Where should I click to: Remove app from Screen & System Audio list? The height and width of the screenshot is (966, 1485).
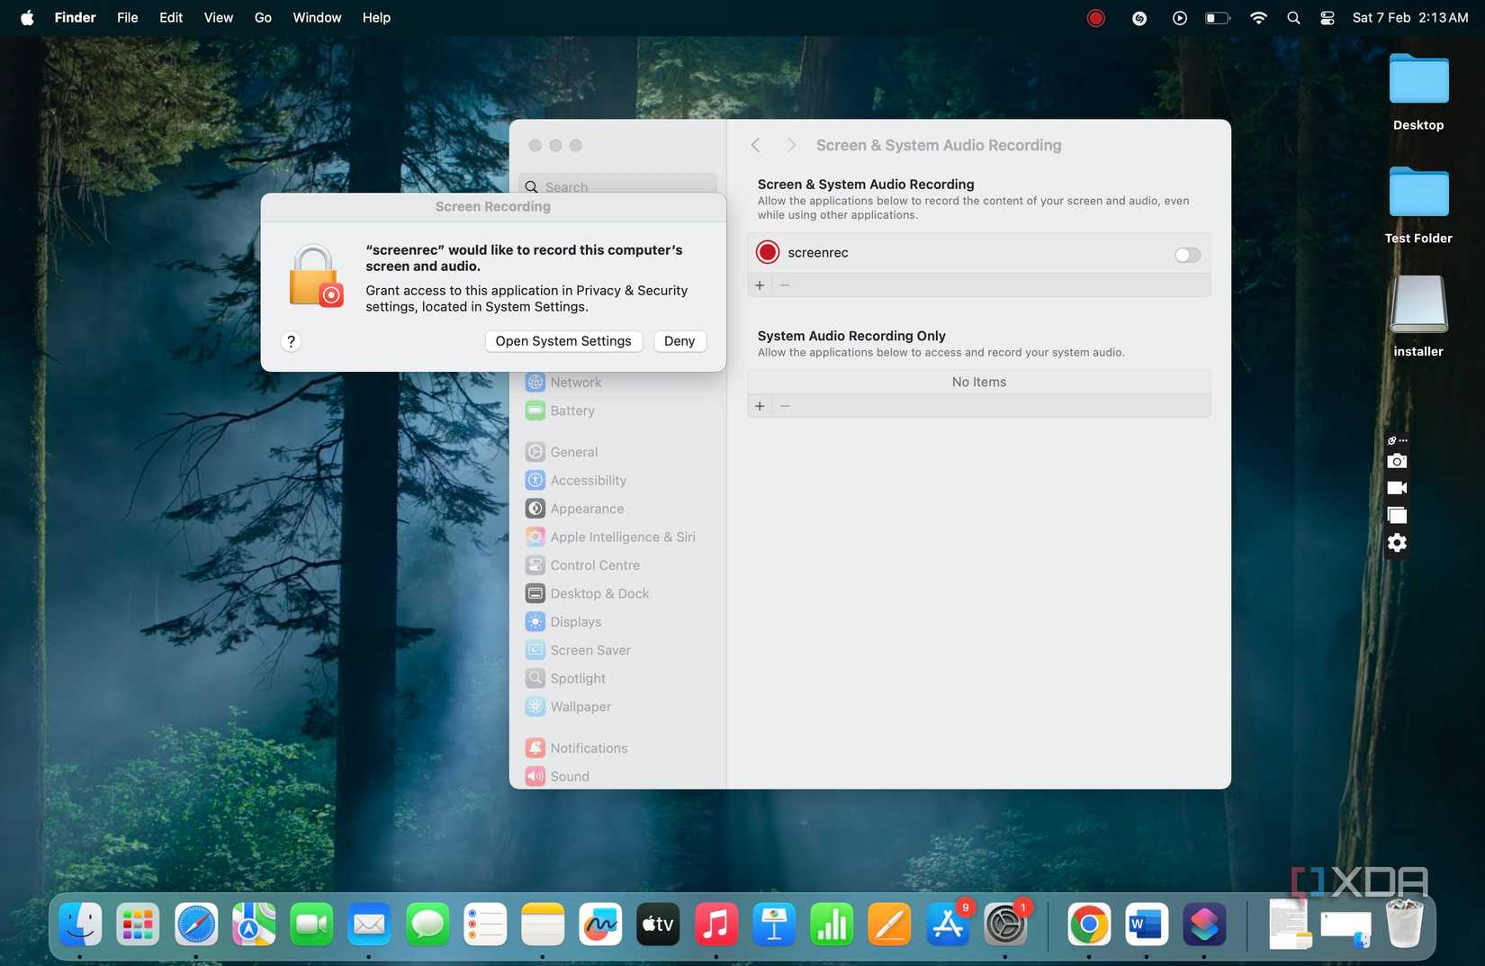(x=785, y=285)
